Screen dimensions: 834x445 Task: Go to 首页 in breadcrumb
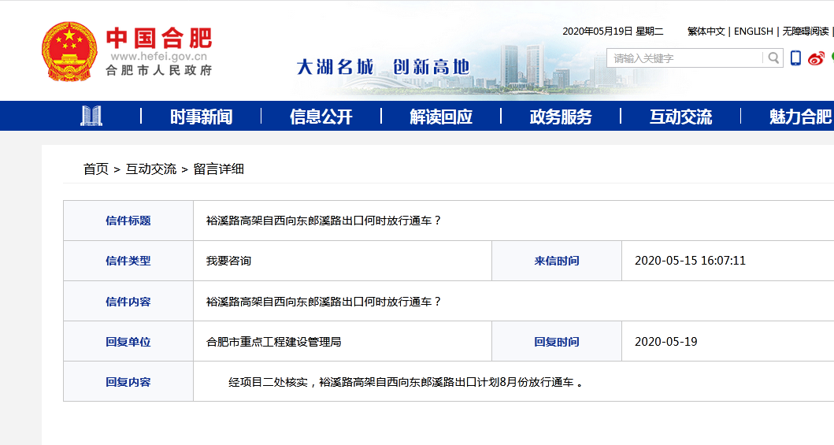click(x=96, y=169)
